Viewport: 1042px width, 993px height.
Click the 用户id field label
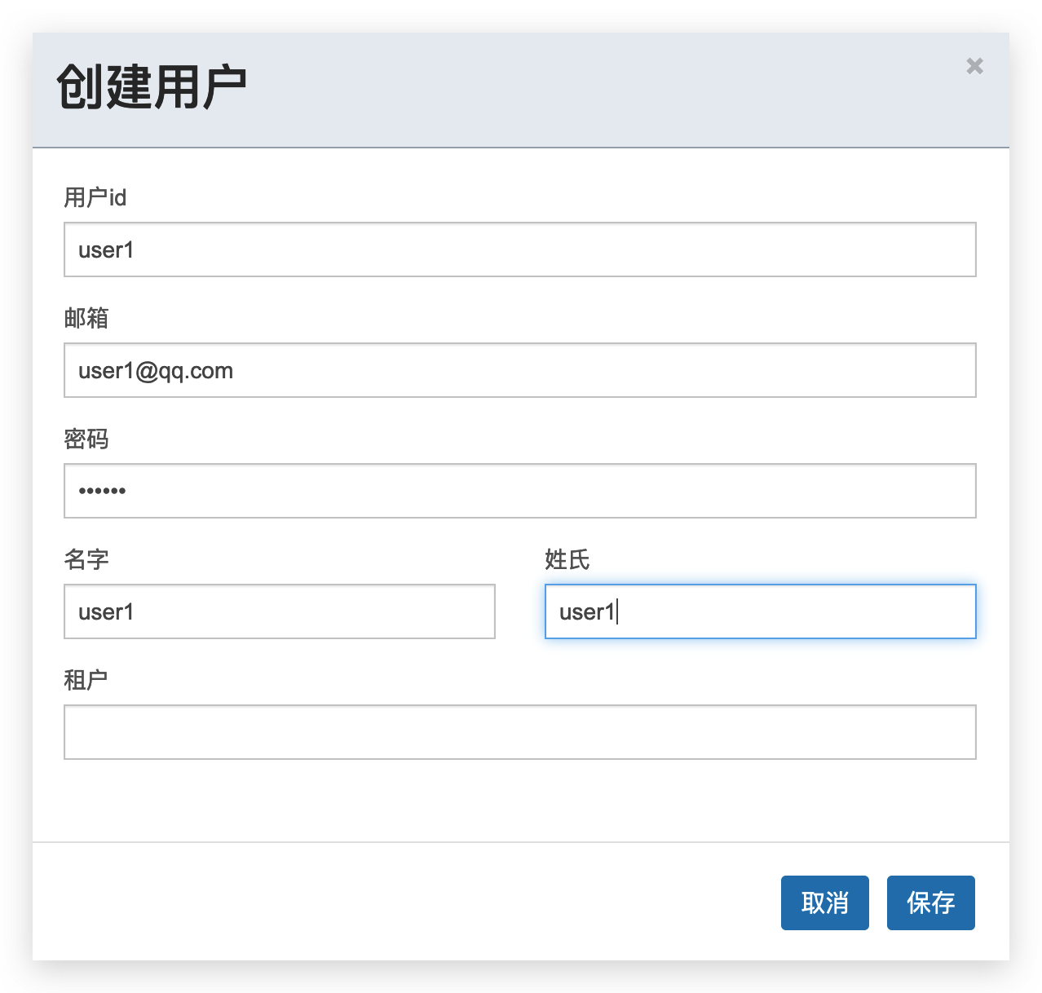[x=95, y=197]
